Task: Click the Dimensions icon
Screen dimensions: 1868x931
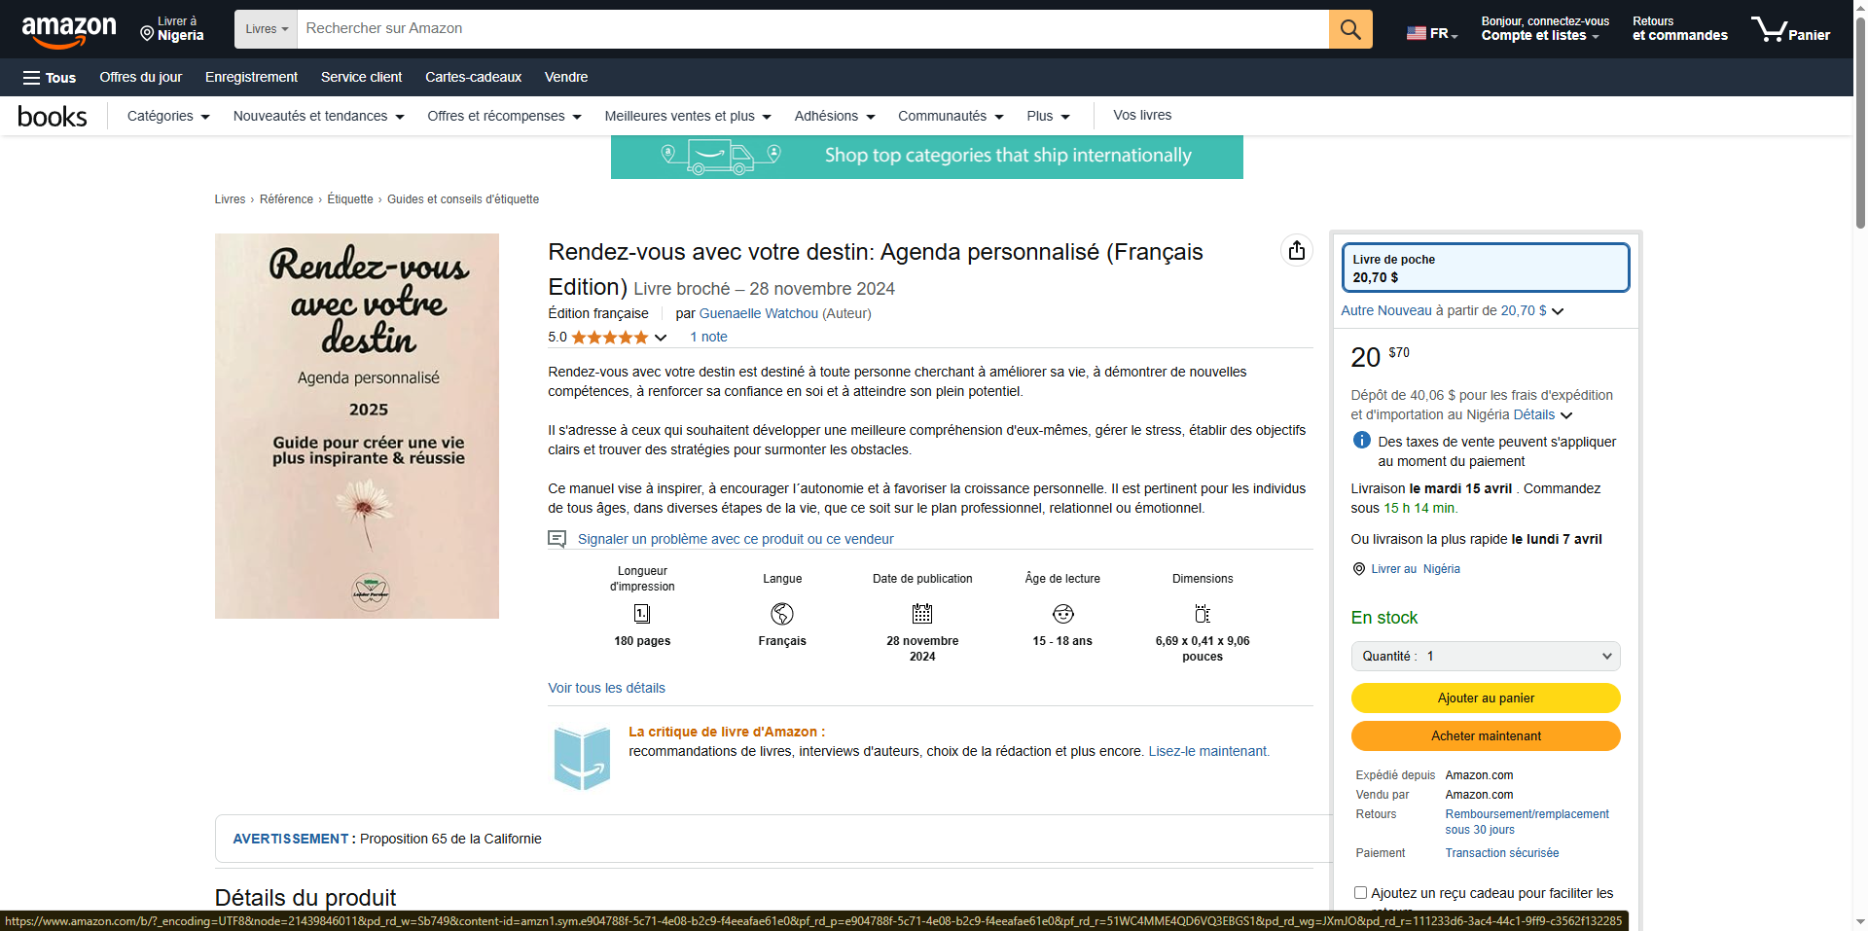Action: (1203, 614)
